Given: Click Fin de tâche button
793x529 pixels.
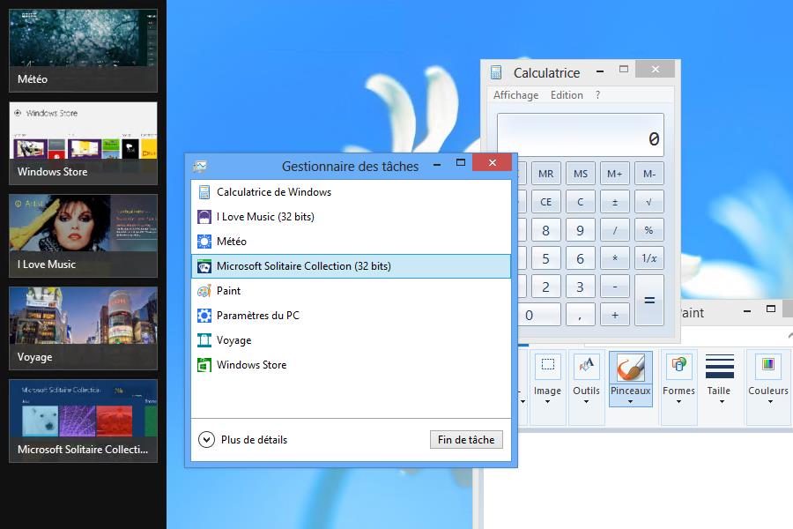Looking at the screenshot, I should pos(466,439).
